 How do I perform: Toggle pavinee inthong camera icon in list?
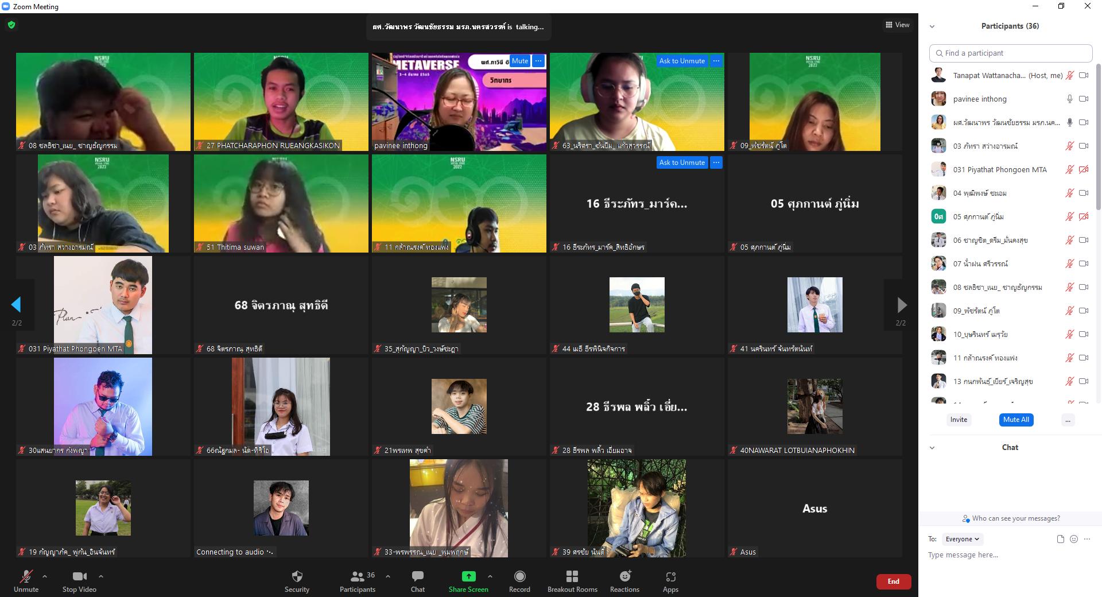pyautogui.click(x=1084, y=99)
